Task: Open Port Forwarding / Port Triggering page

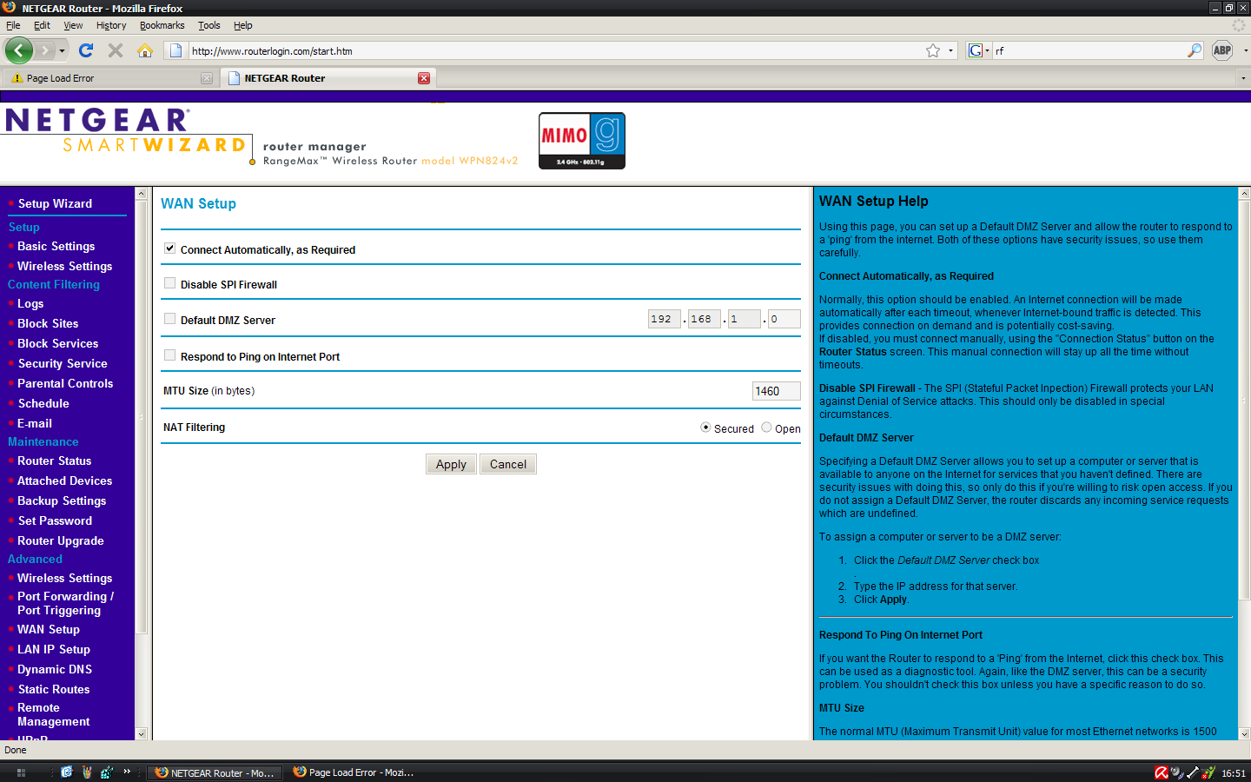Action: pyautogui.click(x=65, y=603)
